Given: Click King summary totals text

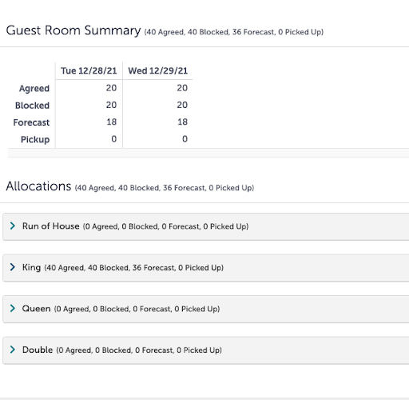Looking at the screenshot, I should tap(134, 267).
